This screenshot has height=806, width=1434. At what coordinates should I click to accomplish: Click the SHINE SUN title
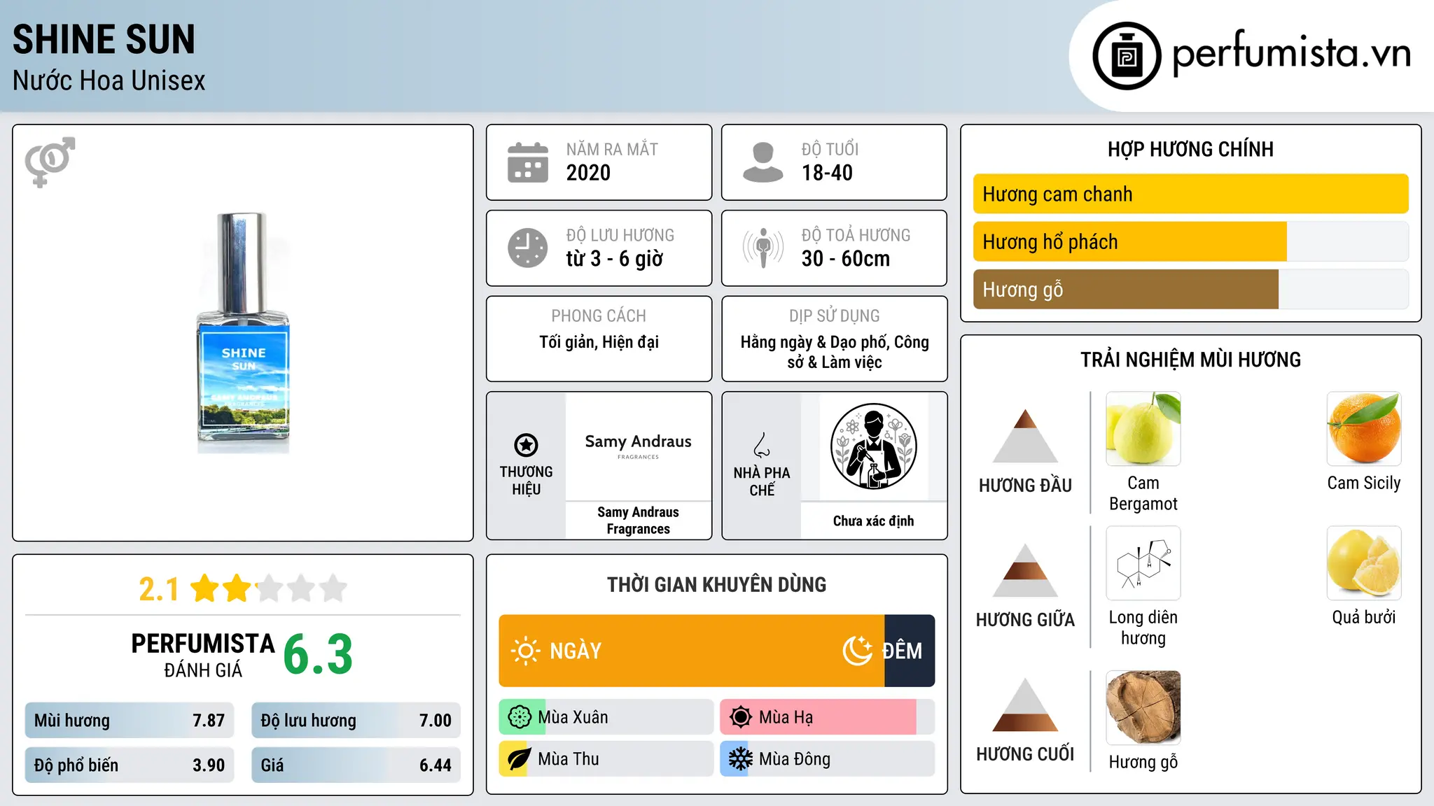pyautogui.click(x=104, y=39)
